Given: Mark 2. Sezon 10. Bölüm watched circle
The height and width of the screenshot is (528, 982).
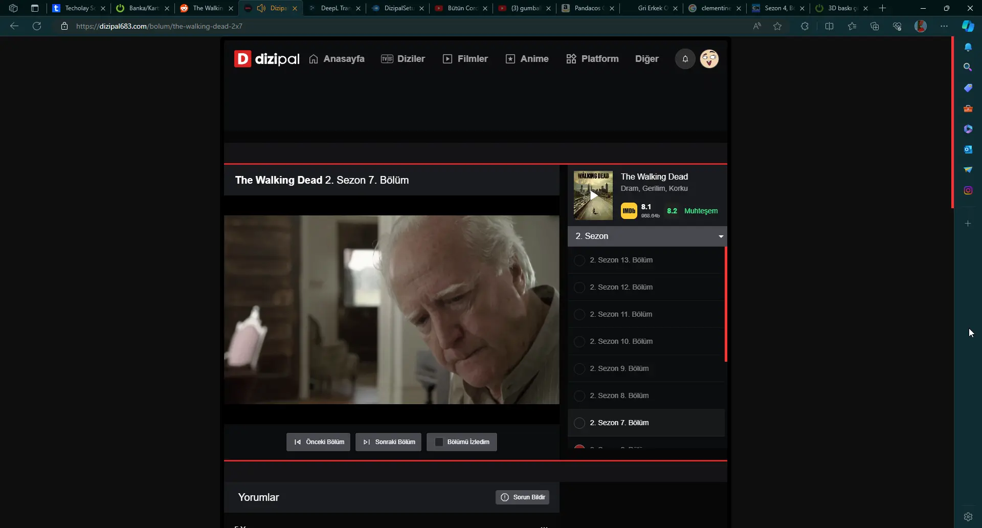Looking at the screenshot, I should click(x=579, y=342).
